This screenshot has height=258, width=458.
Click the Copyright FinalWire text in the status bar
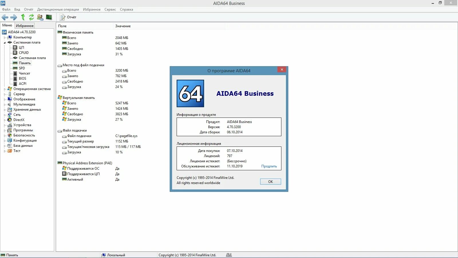[187, 255]
